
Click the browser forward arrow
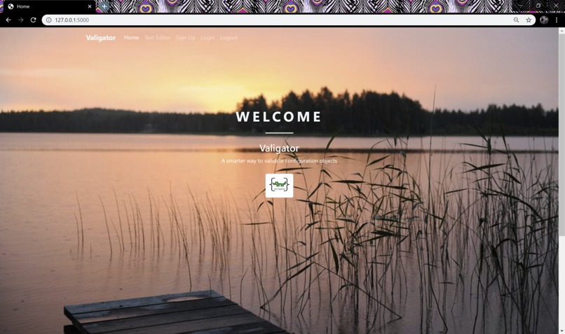click(21, 20)
